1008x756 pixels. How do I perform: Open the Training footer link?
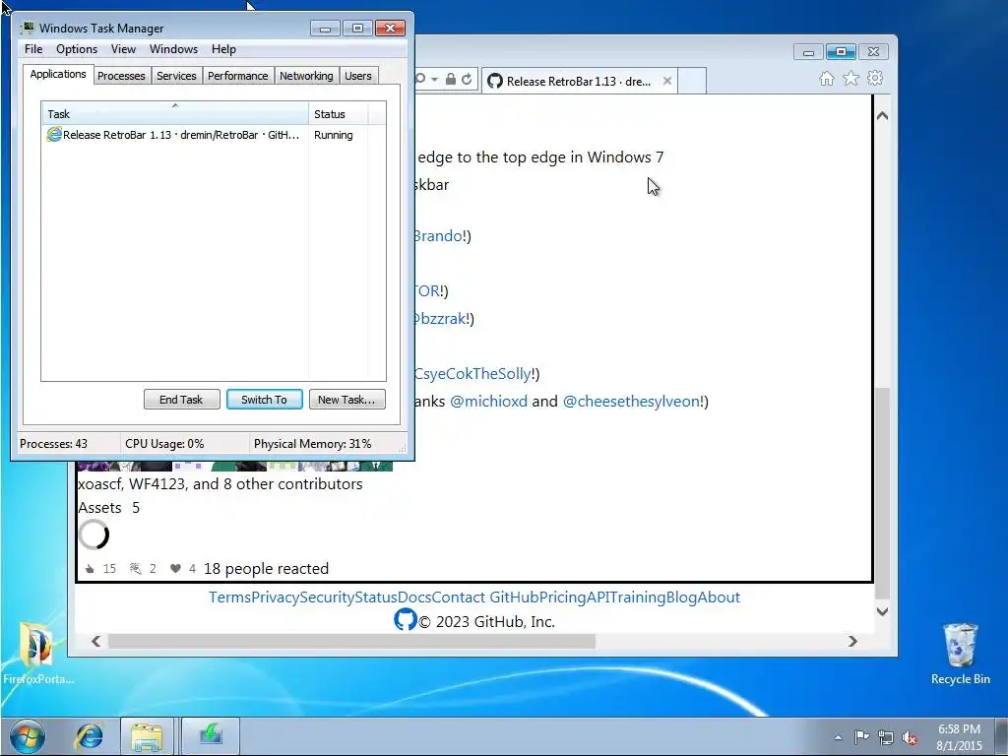pyautogui.click(x=638, y=598)
